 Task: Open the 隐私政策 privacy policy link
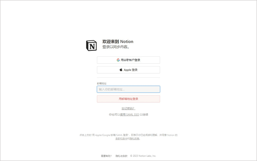(x=134, y=139)
